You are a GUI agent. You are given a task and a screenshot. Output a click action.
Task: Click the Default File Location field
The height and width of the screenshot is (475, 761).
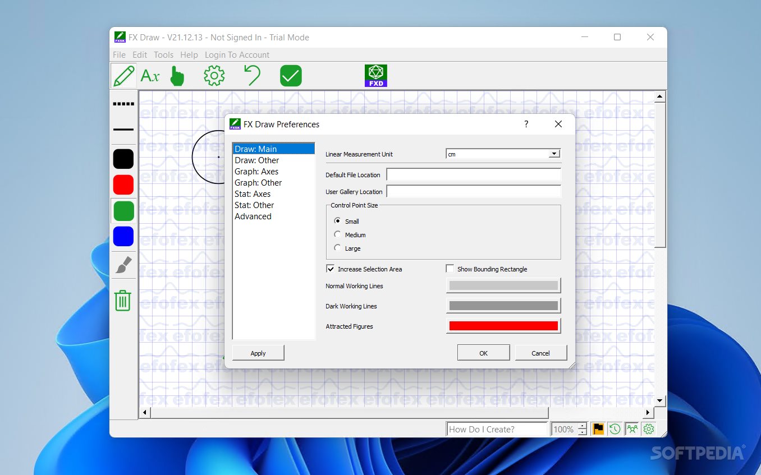click(474, 174)
